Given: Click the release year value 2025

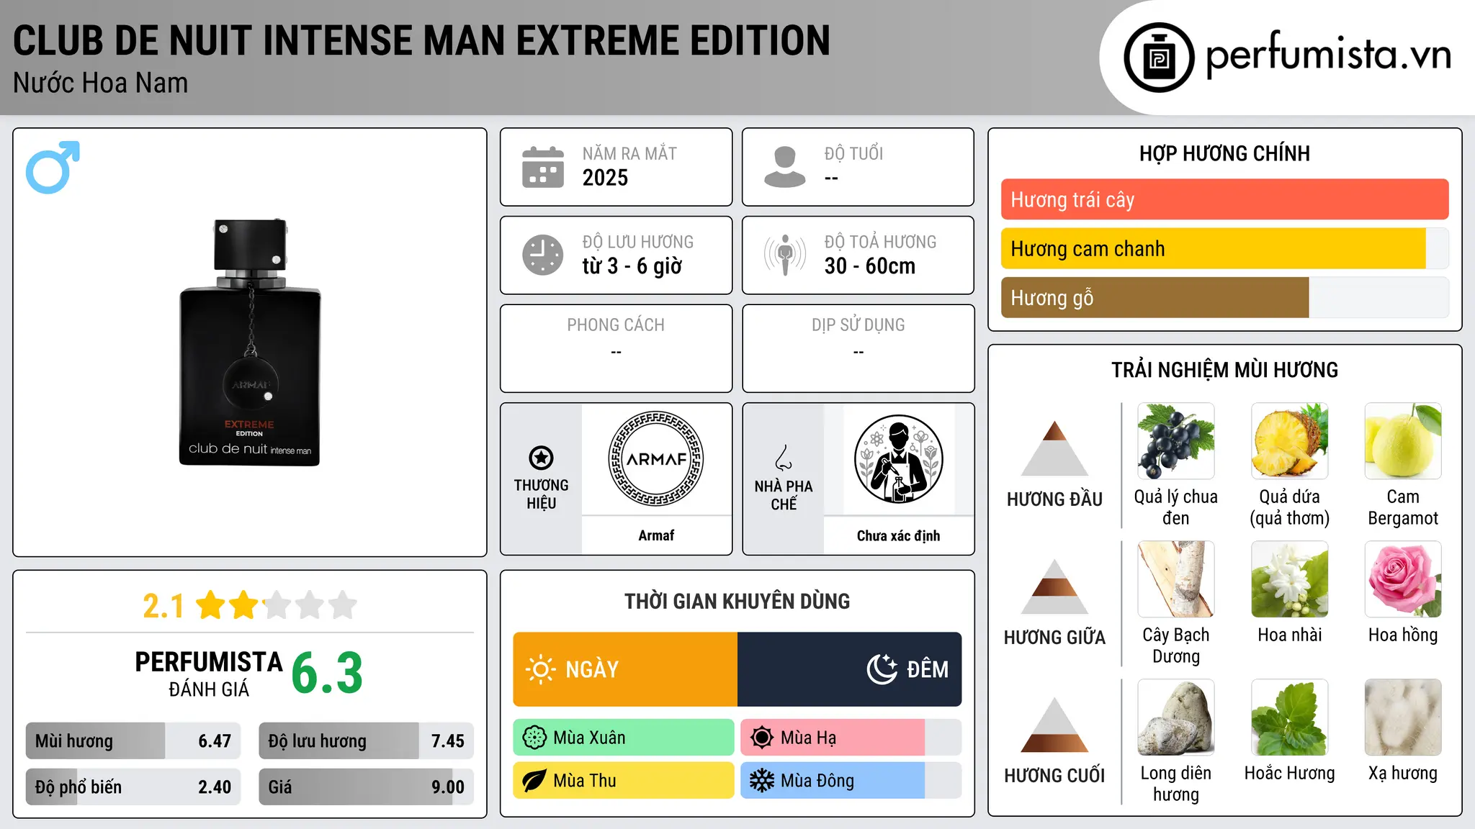Looking at the screenshot, I should (605, 178).
